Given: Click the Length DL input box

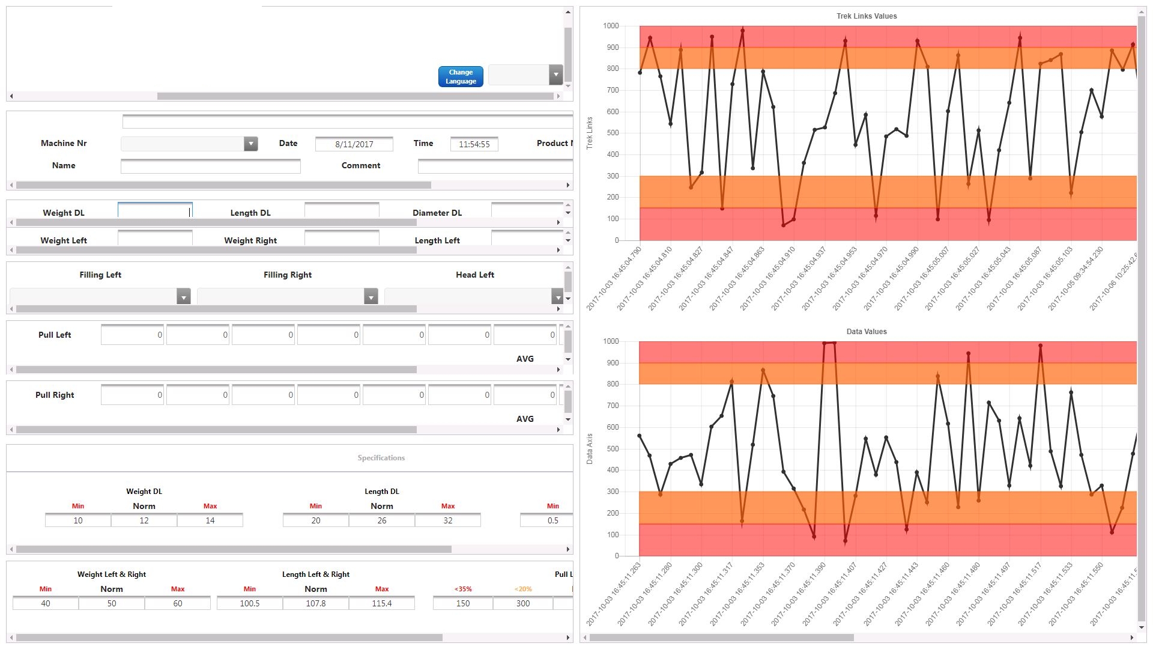Looking at the screenshot, I should point(342,210).
